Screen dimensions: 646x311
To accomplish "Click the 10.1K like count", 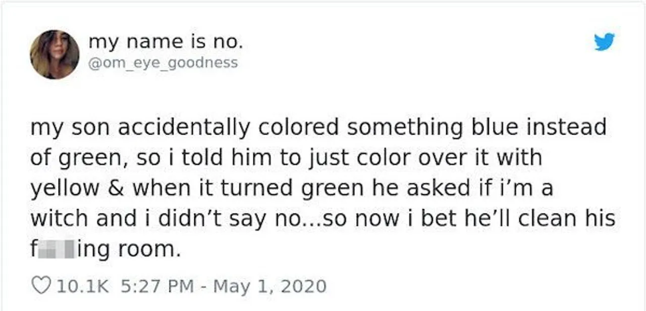I will [83, 286].
